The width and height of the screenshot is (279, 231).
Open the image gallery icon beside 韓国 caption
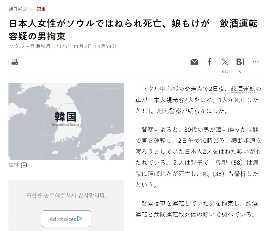24,165
